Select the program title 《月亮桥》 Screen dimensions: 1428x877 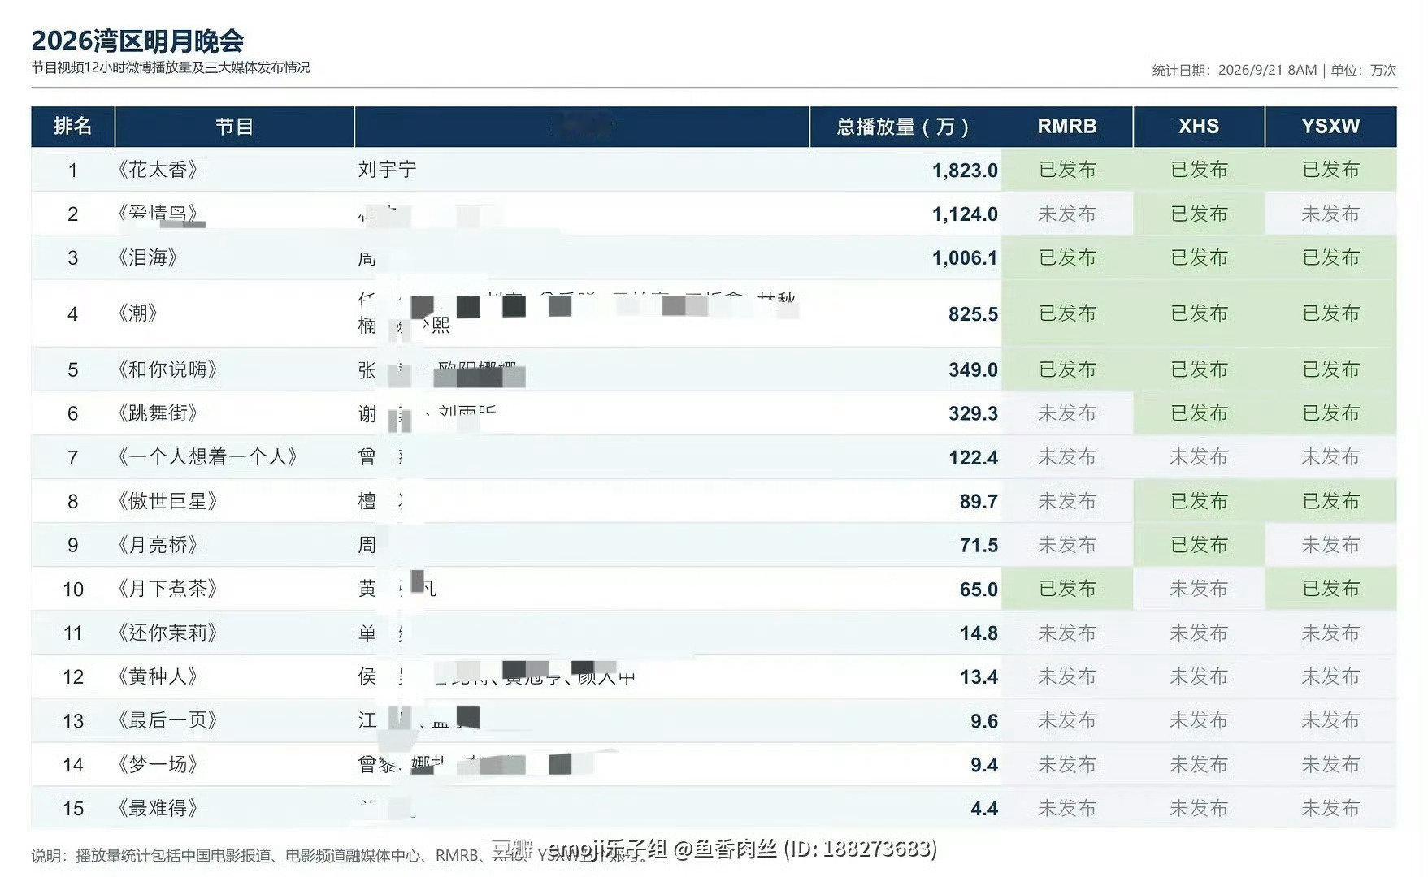[x=157, y=545]
